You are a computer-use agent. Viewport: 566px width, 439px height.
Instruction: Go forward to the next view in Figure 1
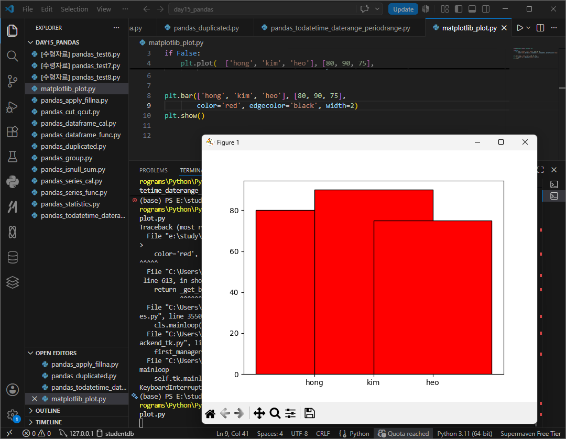(240, 413)
